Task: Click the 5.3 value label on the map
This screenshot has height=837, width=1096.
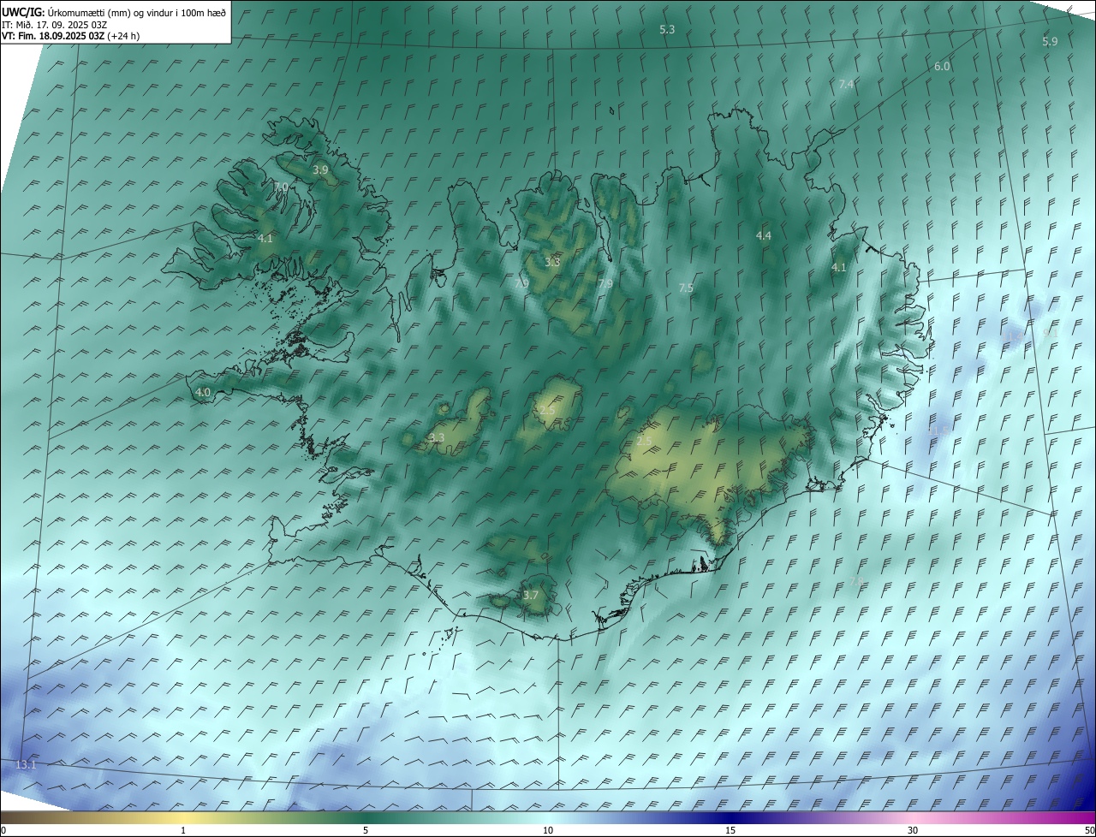Action: coord(667,30)
